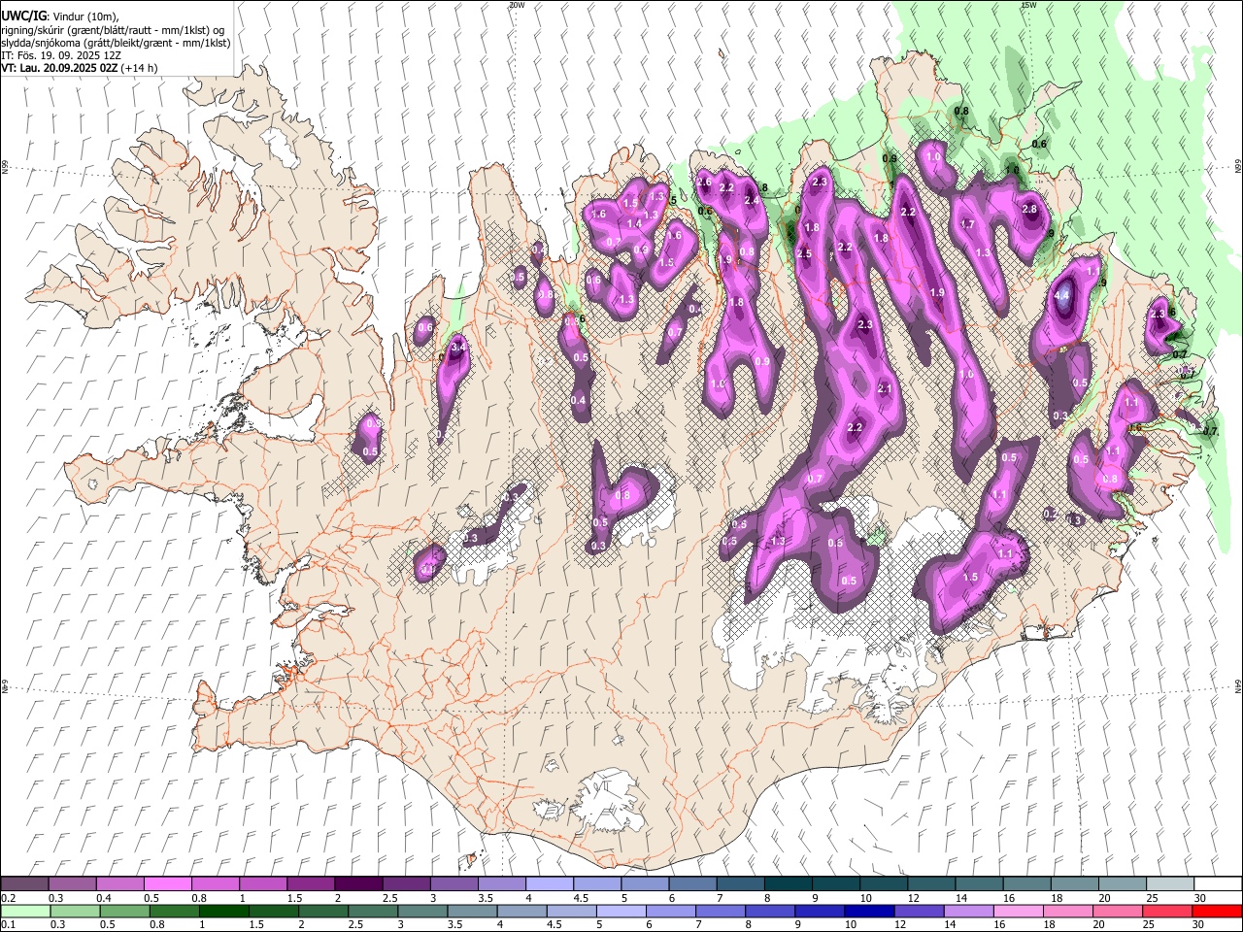
Task: Select the palest green swatch labeled 0.1
Action: tap(25, 912)
